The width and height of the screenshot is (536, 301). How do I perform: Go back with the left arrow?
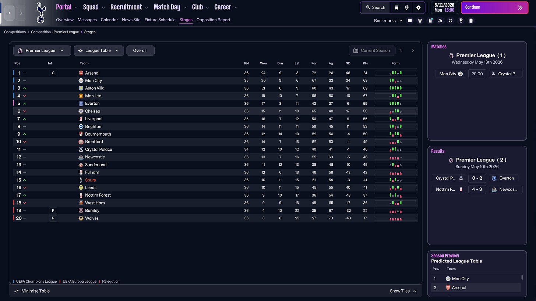(x=10, y=13)
